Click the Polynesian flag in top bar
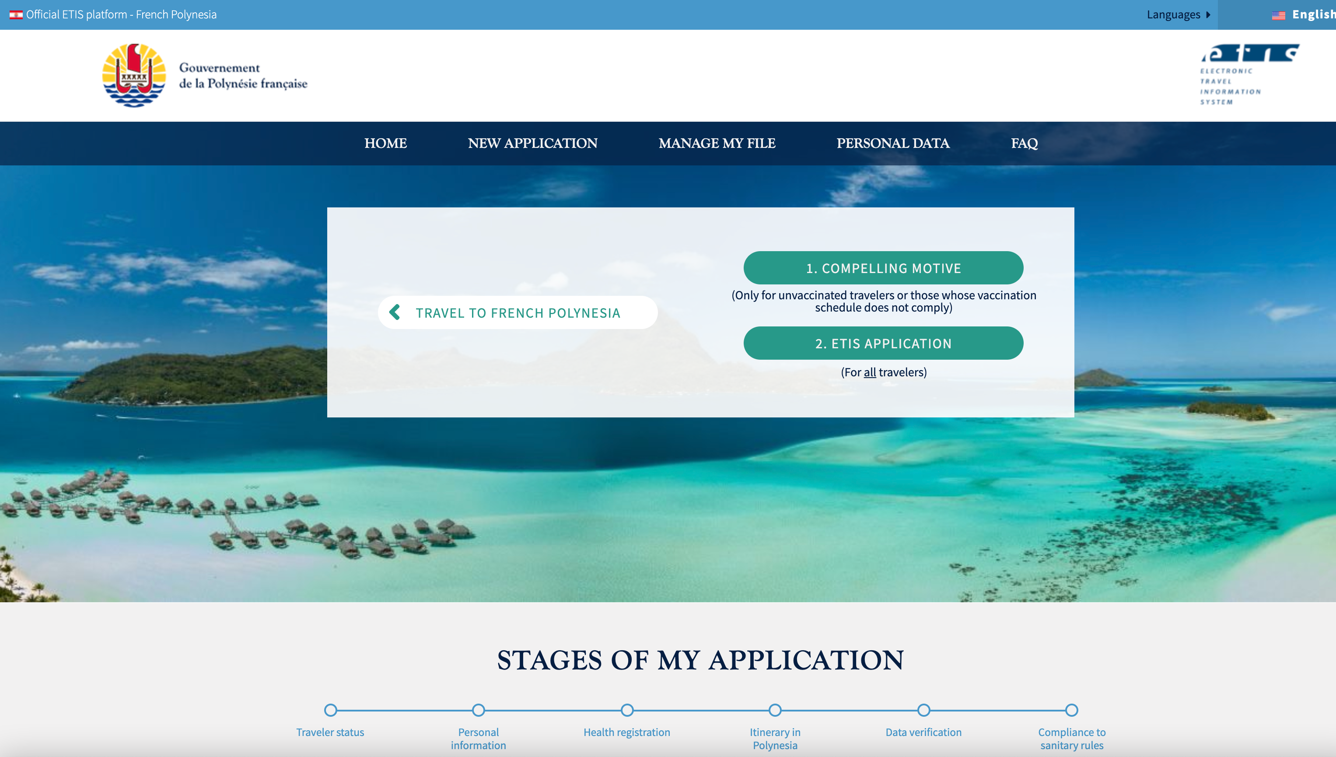 (x=16, y=14)
